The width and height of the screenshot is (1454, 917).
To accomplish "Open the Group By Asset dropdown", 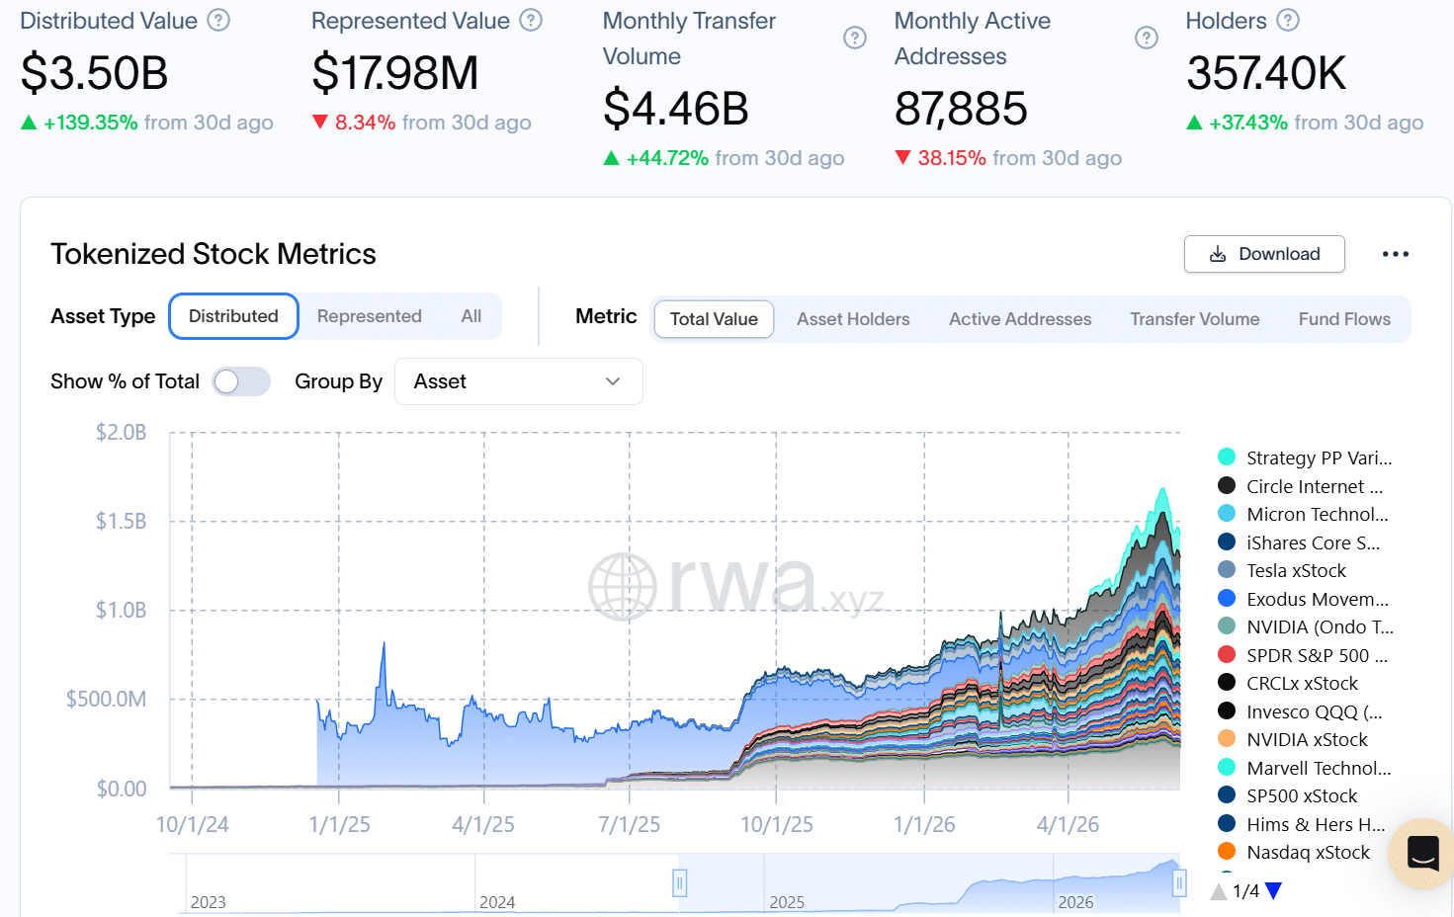I will pos(518,381).
